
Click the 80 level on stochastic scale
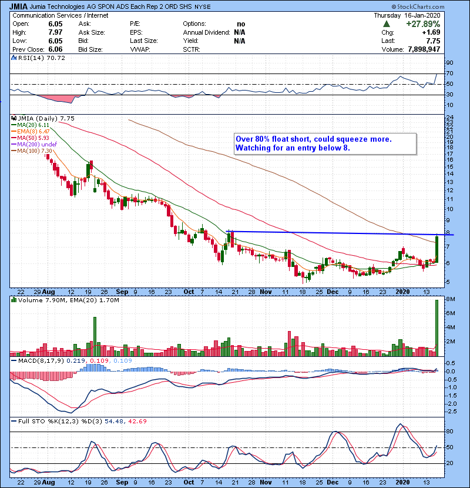pyautogui.click(x=450, y=432)
